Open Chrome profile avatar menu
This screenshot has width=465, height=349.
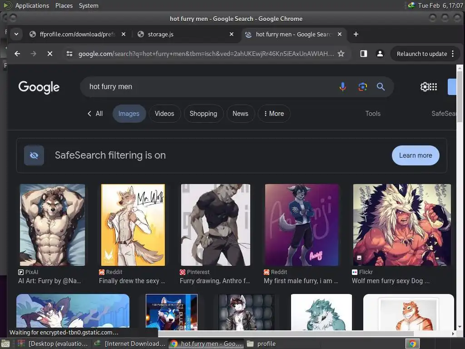(x=380, y=54)
